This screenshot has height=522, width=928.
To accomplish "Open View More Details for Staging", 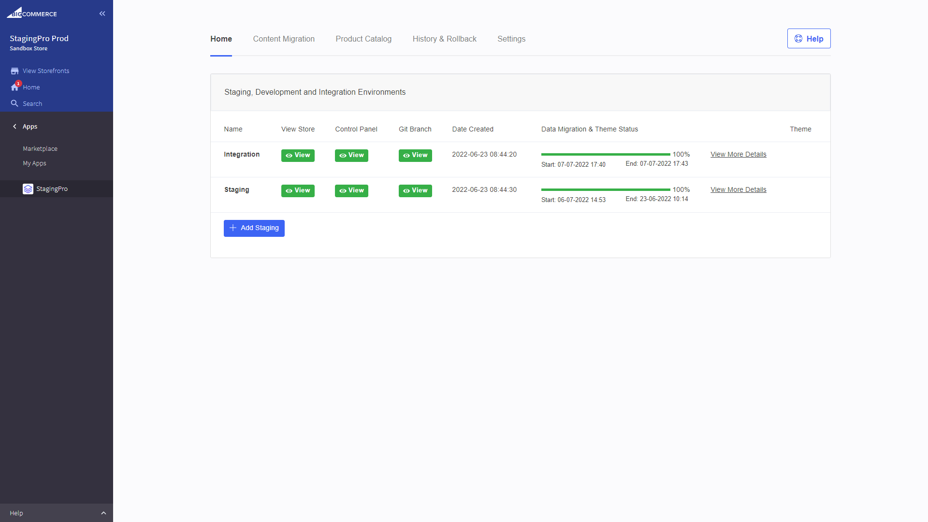I will 738,190.
